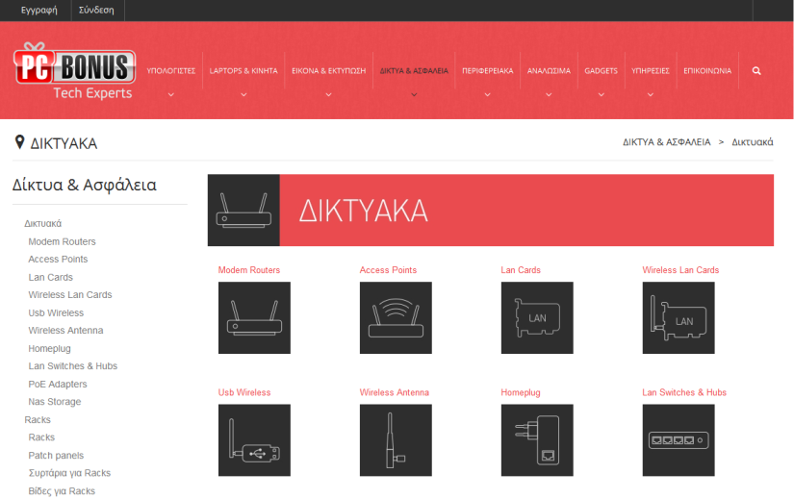The height and width of the screenshot is (499, 794).
Task: Open the Usb Wireless icon tile
Action: point(254,440)
